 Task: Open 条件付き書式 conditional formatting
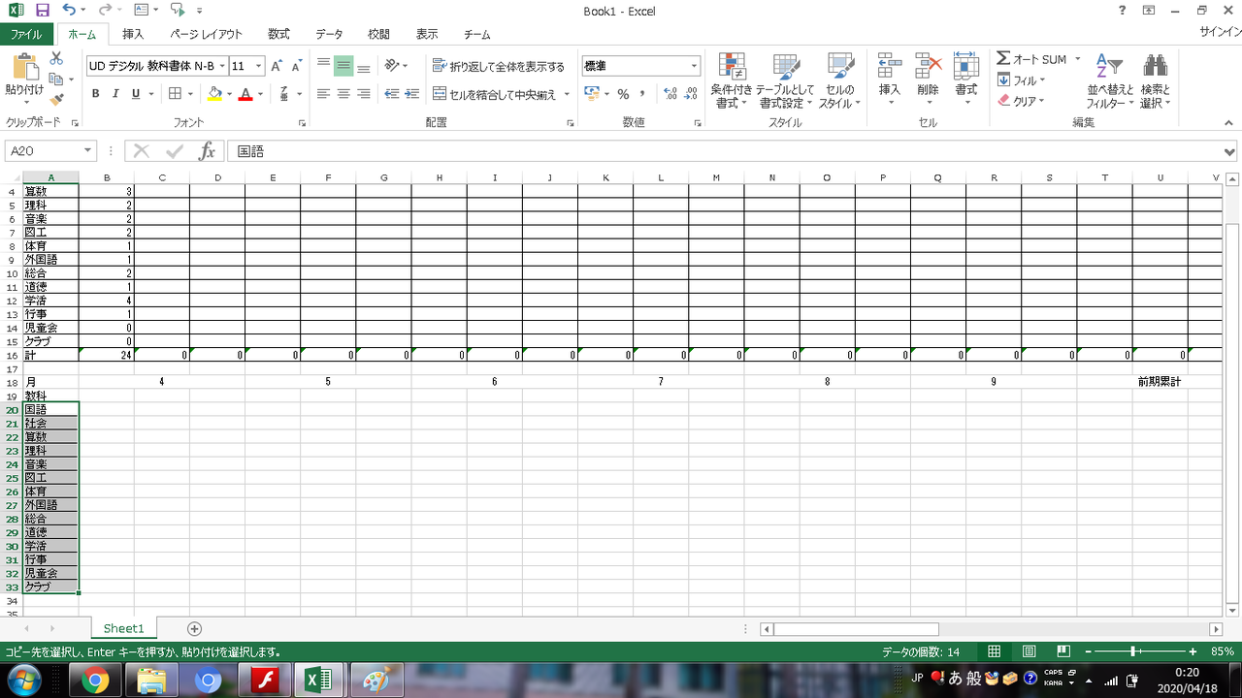(x=731, y=80)
